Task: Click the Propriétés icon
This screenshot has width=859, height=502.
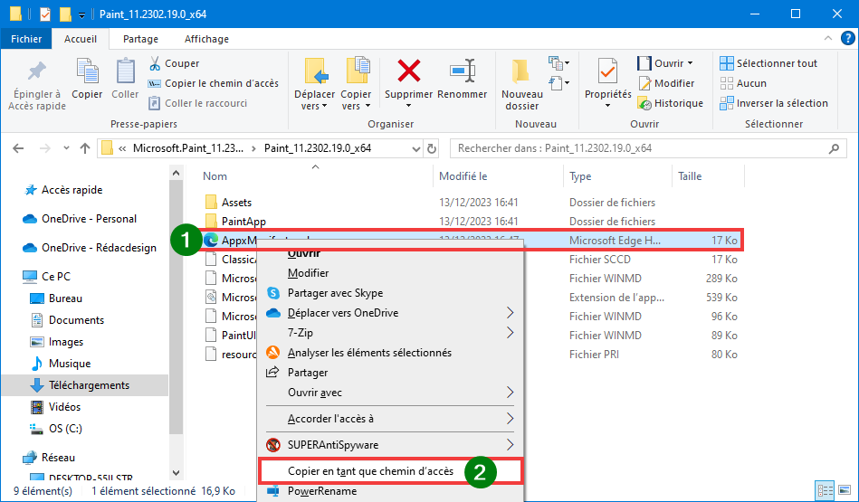Action: [607, 71]
